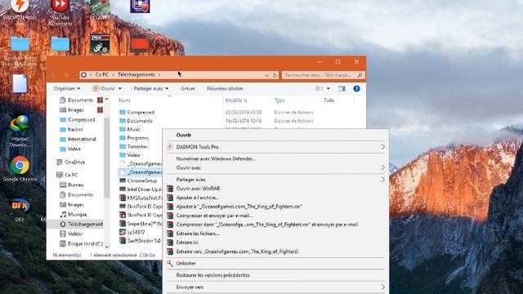The image size is (523, 294).
Task: Choose Extraire ici in context menu
Action: click(x=187, y=243)
